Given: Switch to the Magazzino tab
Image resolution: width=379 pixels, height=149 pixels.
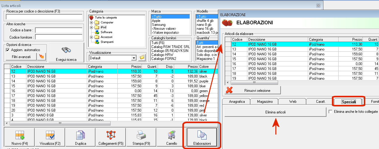Looking at the screenshot, I should click(265, 102).
